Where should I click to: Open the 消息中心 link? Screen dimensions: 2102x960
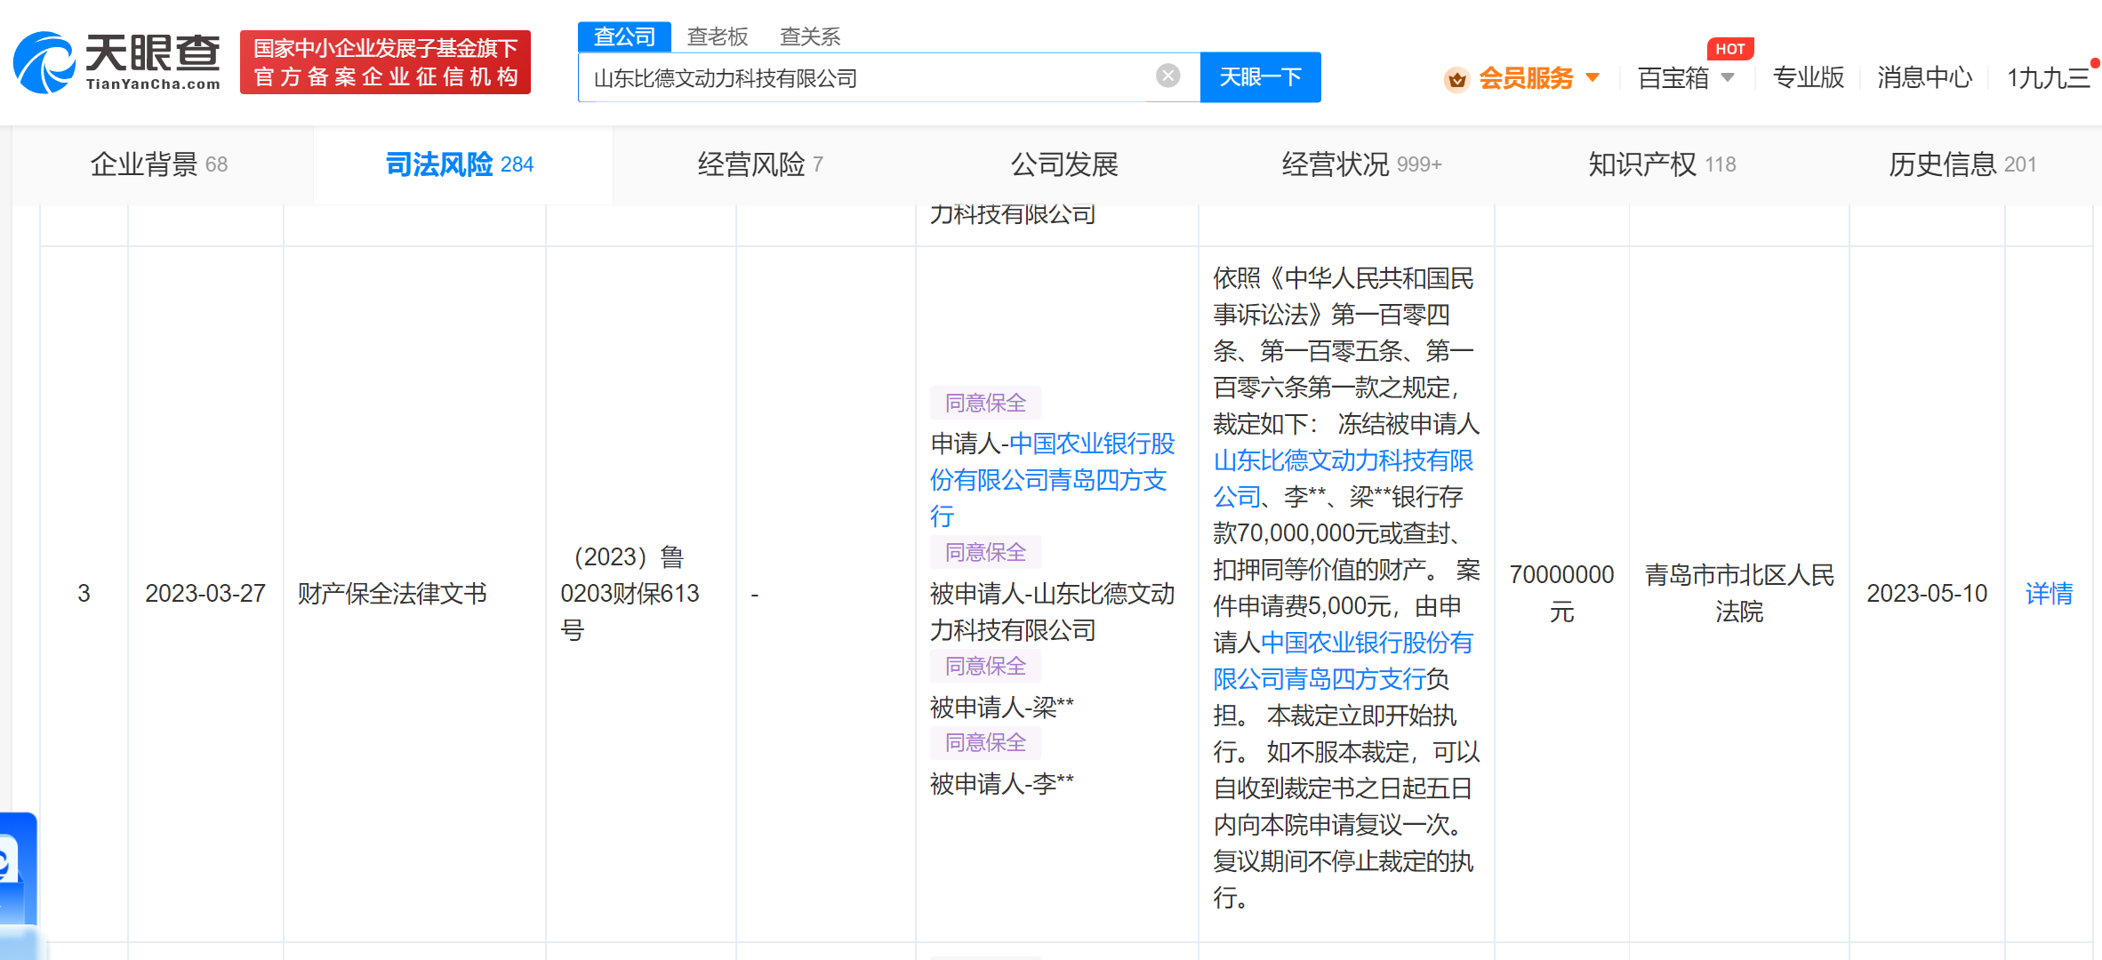(1924, 78)
